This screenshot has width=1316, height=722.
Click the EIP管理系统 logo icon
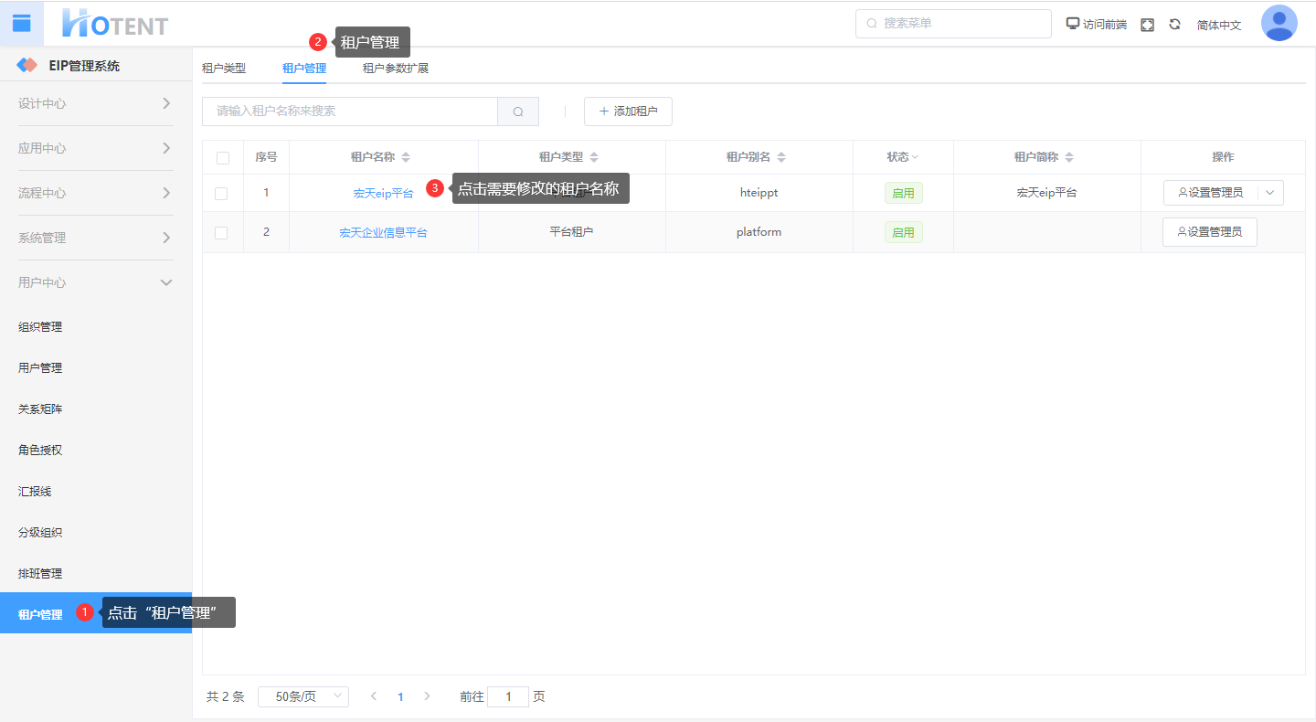[27, 66]
